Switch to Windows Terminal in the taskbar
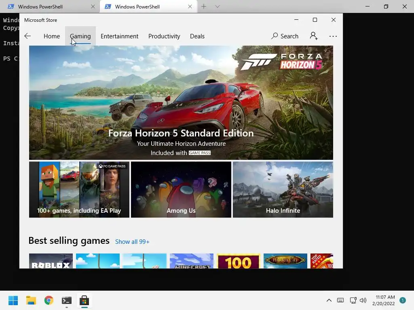This screenshot has width=414, height=310. (67, 300)
